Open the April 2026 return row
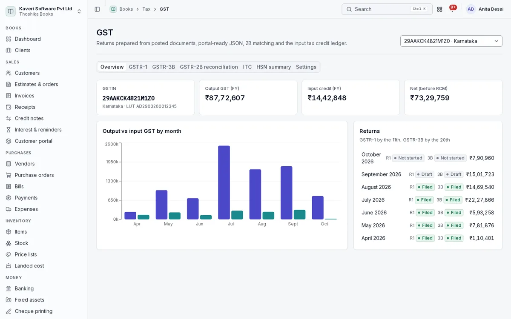Screen dimensions: 511x319 [428, 238]
